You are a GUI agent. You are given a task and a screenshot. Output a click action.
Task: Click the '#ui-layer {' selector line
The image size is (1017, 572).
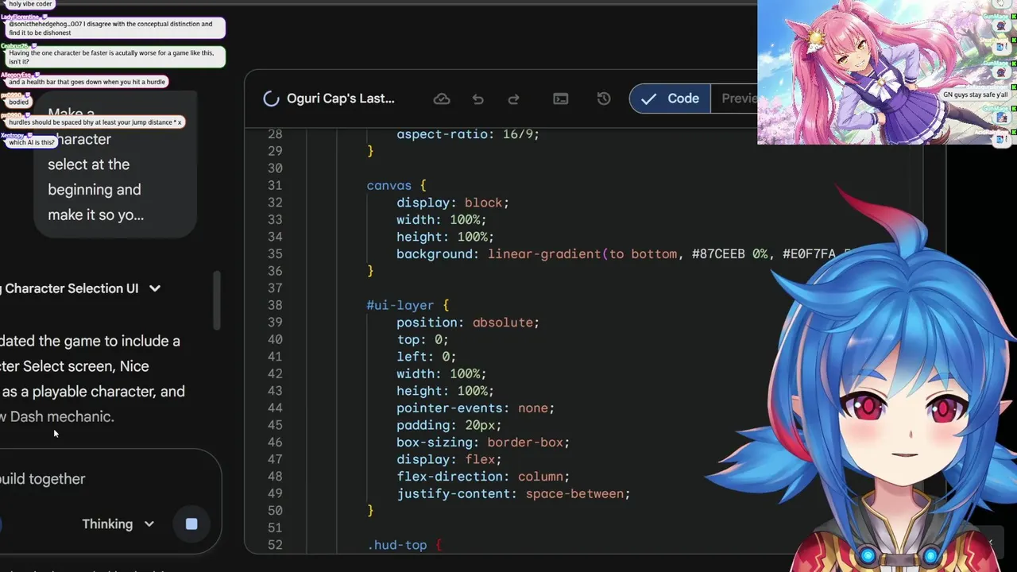click(x=408, y=305)
